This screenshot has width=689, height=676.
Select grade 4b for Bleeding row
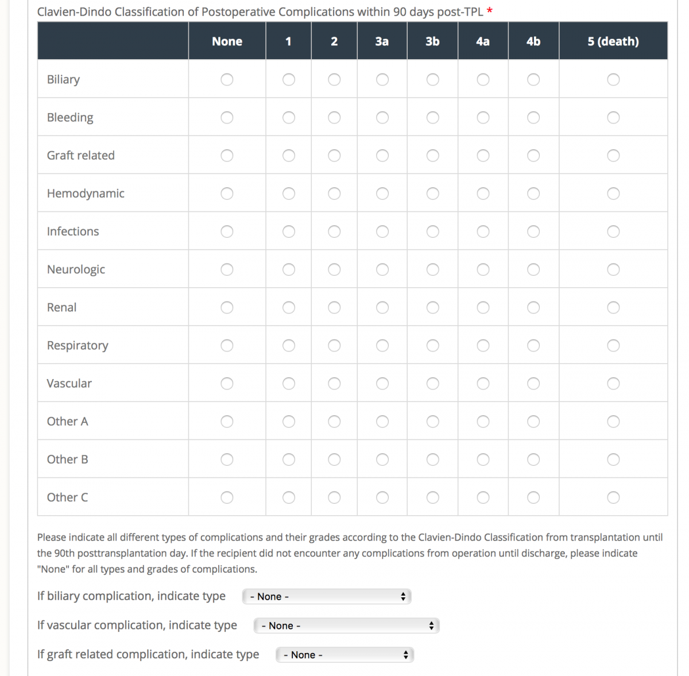(x=533, y=118)
